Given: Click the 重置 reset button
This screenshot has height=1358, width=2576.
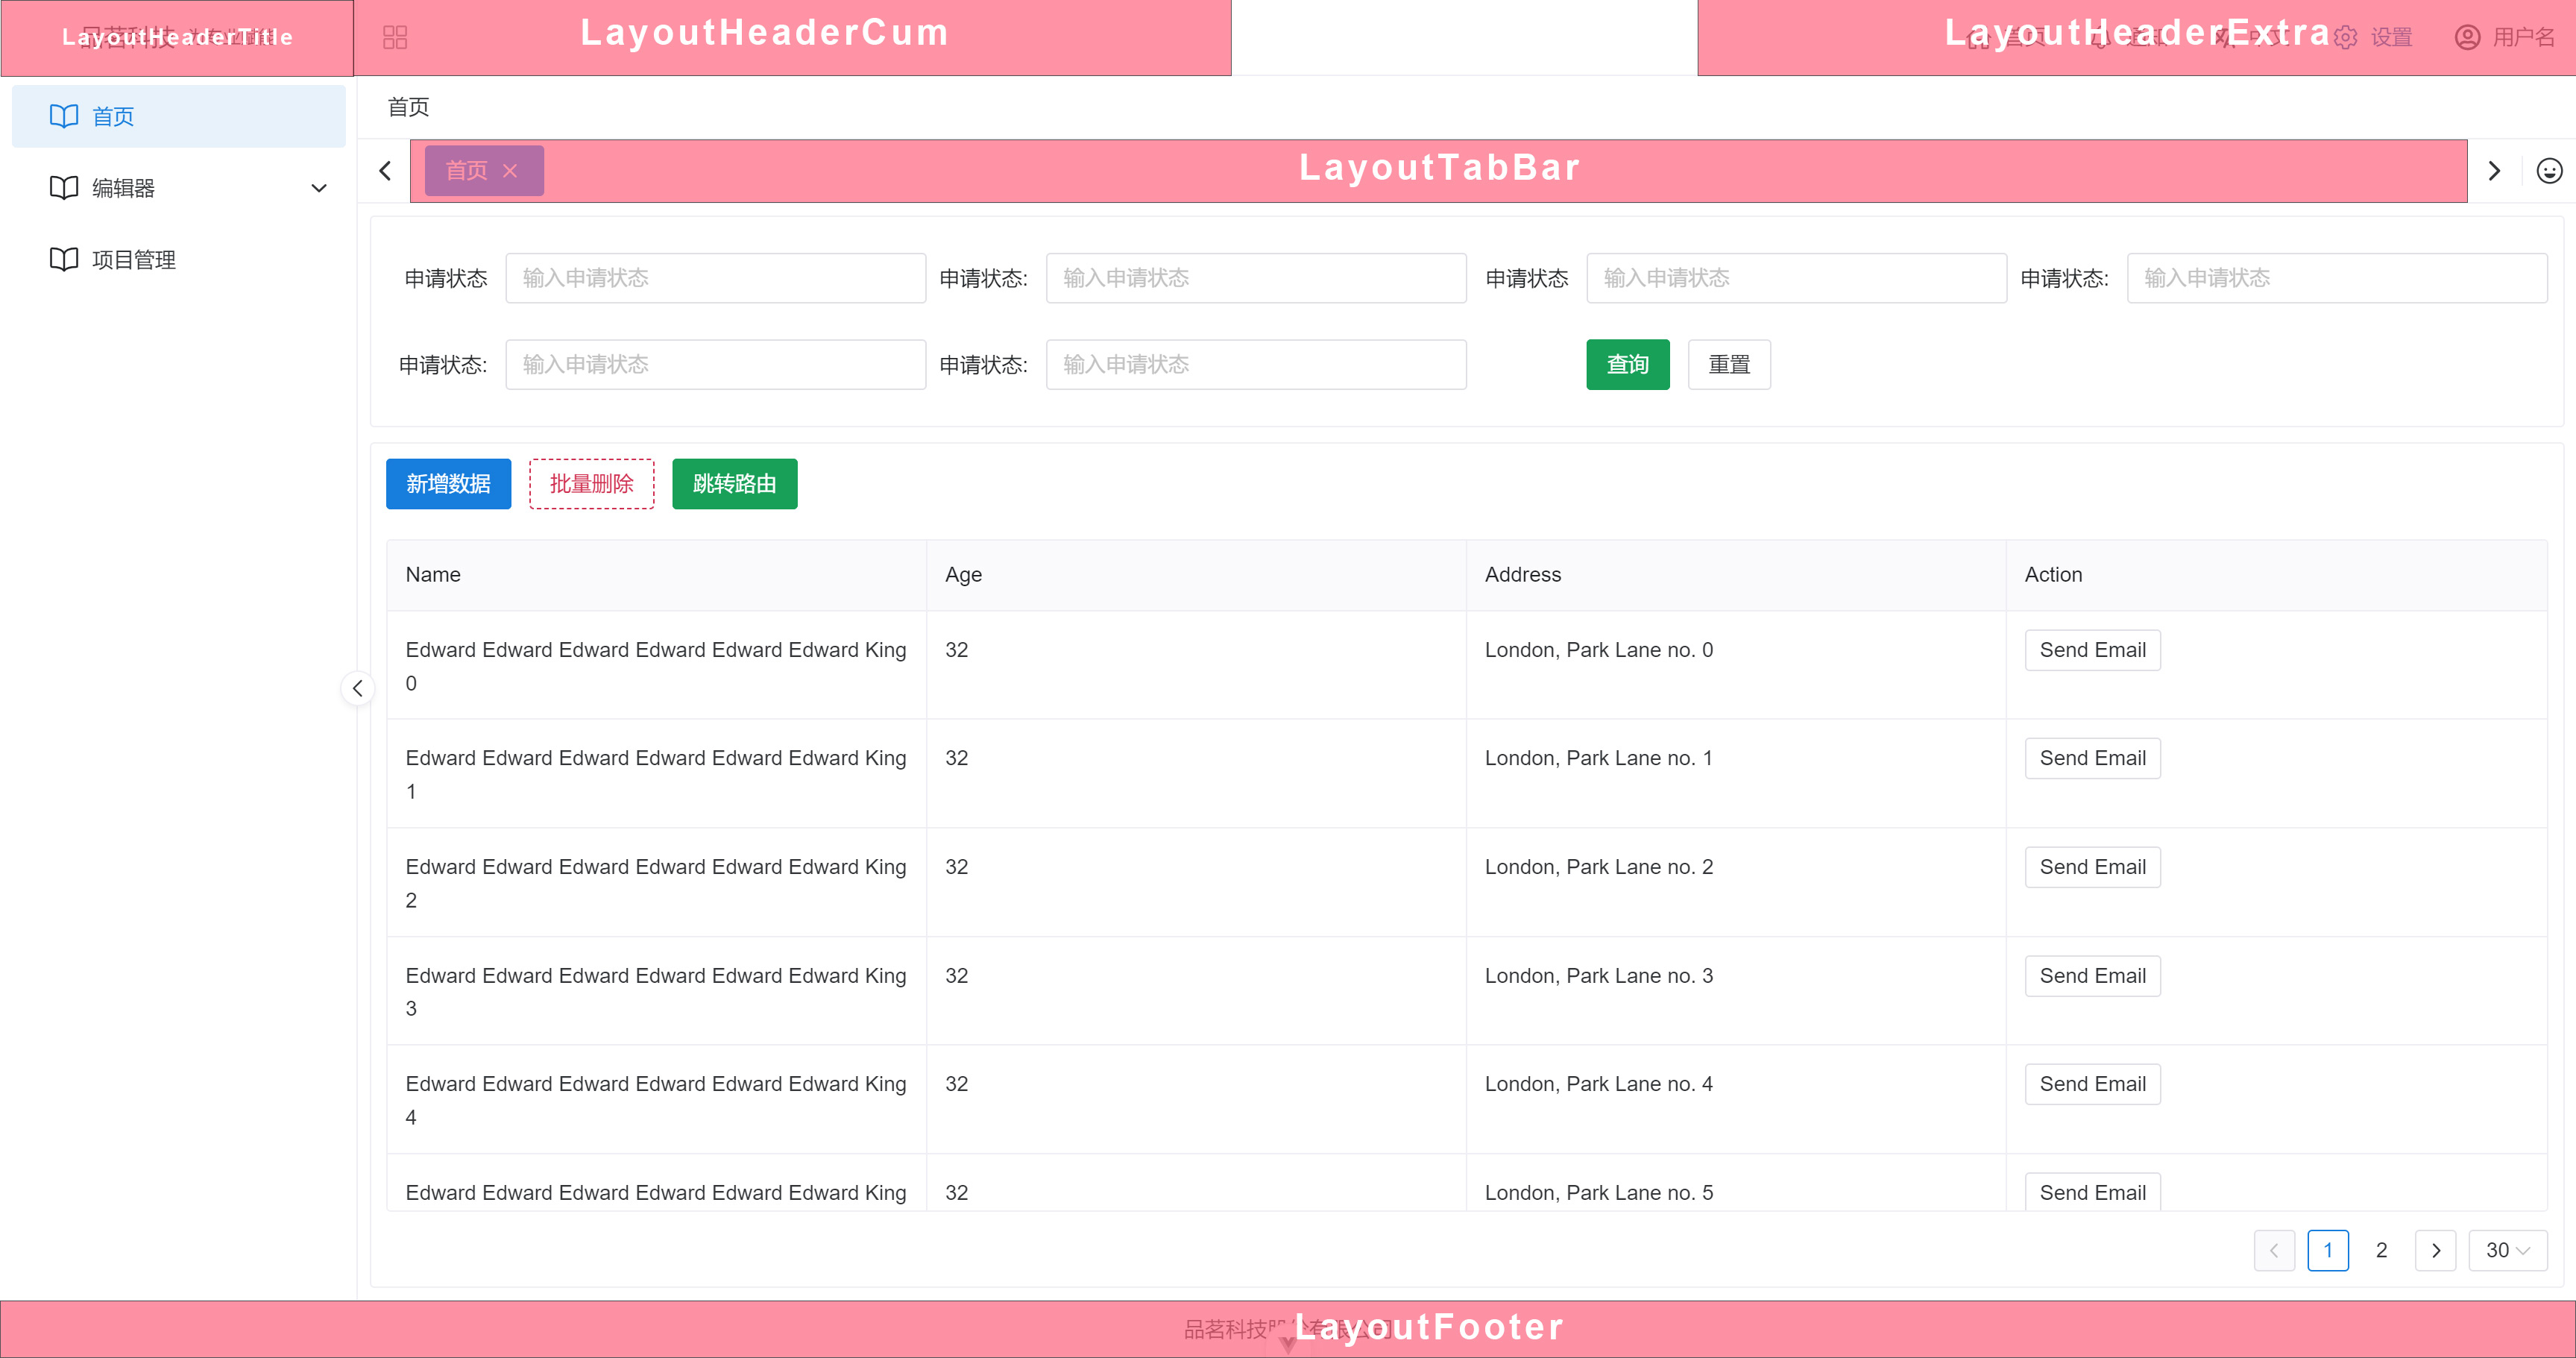Looking at the screenshot, I should (1729, 364).
